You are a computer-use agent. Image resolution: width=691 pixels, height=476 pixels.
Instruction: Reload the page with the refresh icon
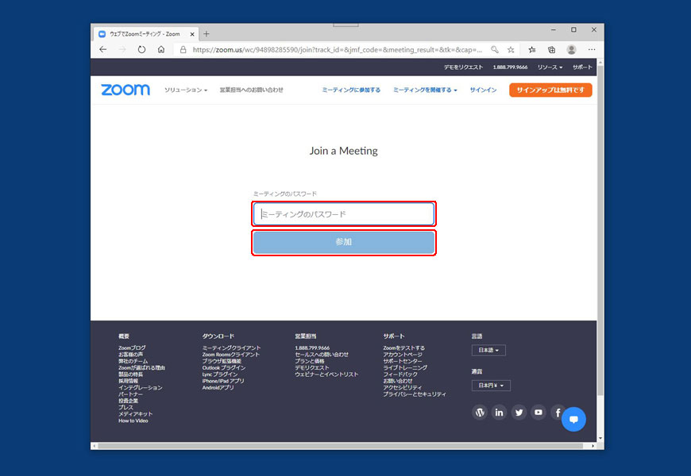(141, 50)
